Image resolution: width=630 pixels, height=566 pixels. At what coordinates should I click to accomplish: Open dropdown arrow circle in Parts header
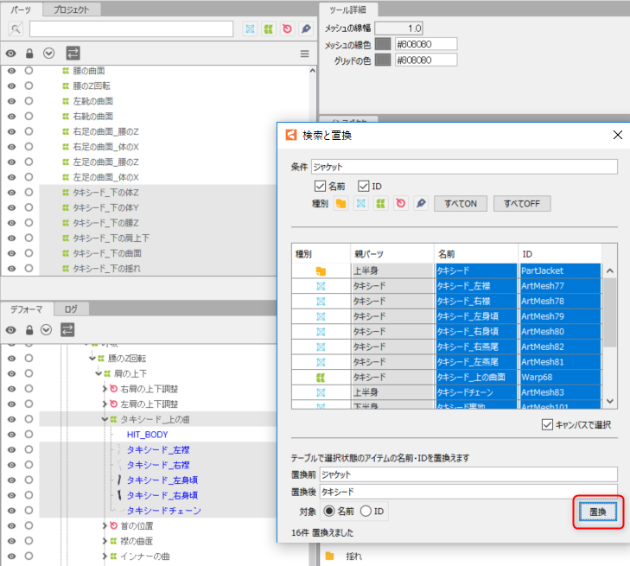(48, 53)
